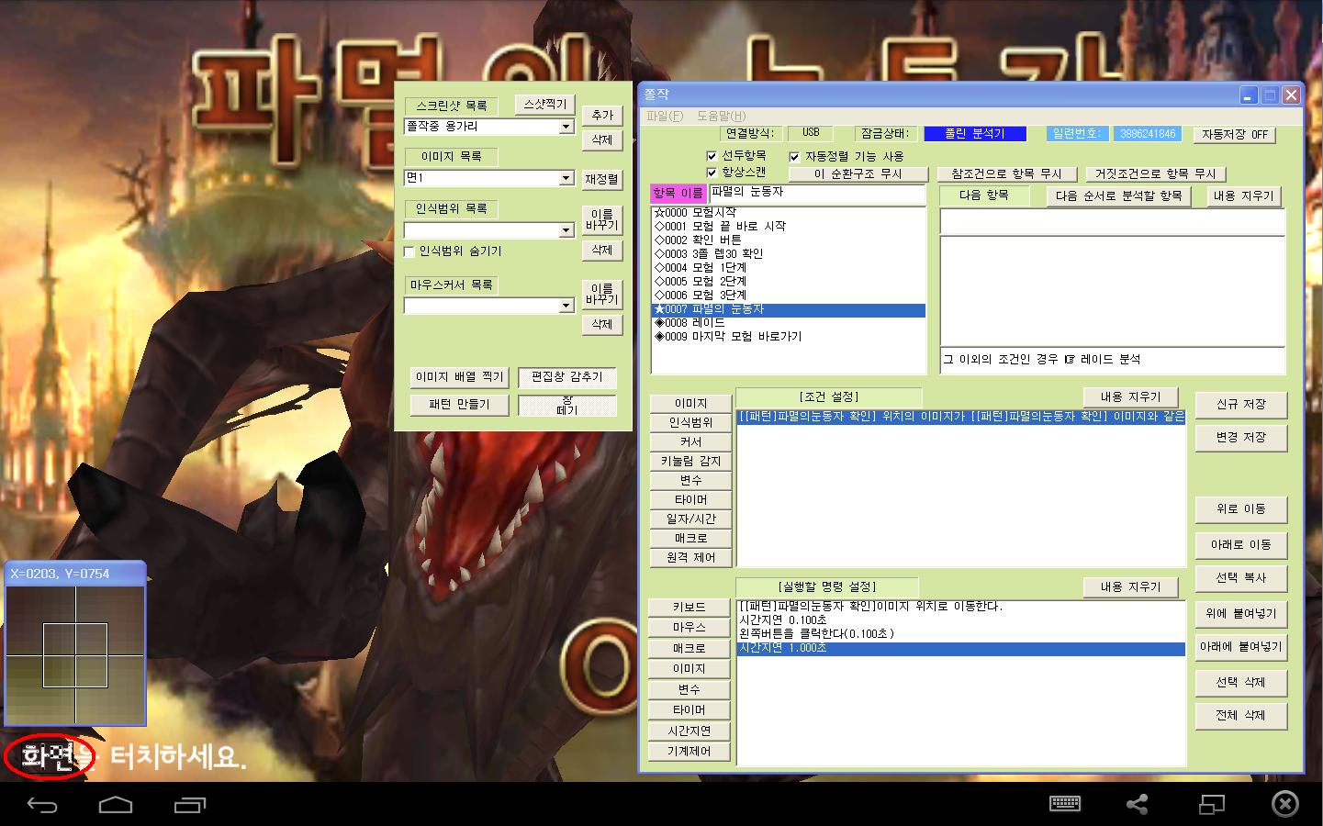The width and height of the screenshot is (1323, 826).
Task: Open the 이미지 목록 dropdown showing 면1
Action: tap(566, 178)
